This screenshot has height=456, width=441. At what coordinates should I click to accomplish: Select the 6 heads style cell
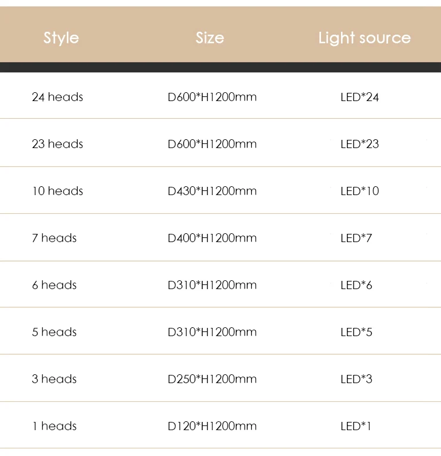54,285
